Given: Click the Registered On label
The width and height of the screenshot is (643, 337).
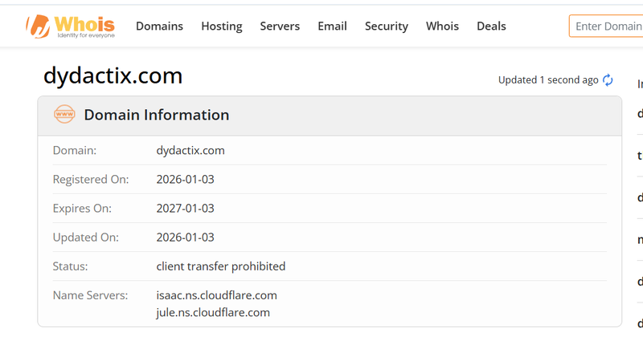Looking at the screenshot, I should coord(91,180).
